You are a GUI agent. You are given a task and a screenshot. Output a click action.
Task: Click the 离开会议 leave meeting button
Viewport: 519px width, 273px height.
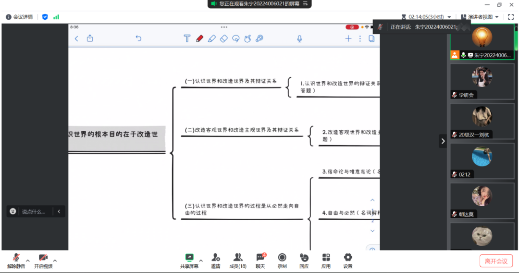[495, 261]
